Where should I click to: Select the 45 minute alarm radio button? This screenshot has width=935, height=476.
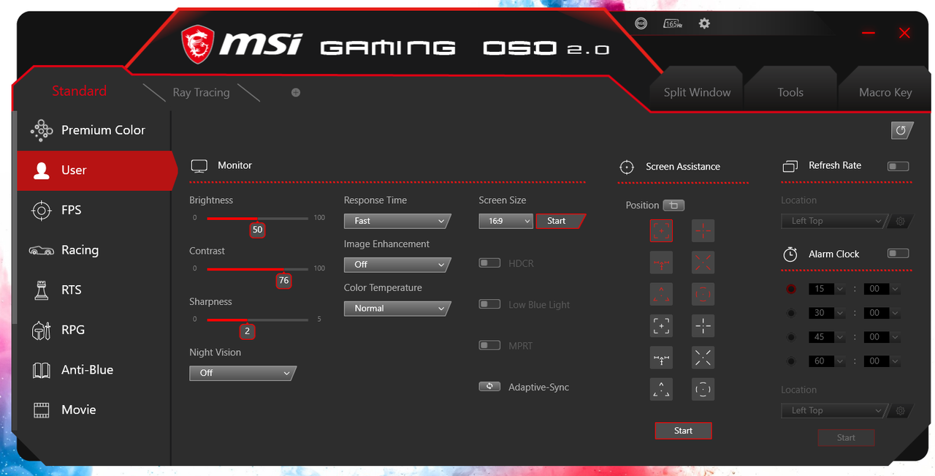[791, 337]
